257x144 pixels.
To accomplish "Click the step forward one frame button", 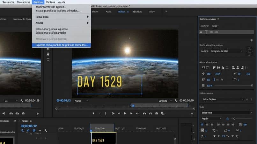I will 131,113.
